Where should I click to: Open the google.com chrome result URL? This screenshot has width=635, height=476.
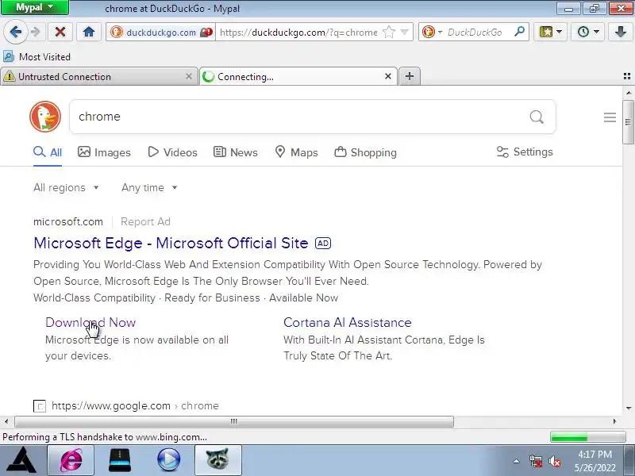(x=135, y=405)
